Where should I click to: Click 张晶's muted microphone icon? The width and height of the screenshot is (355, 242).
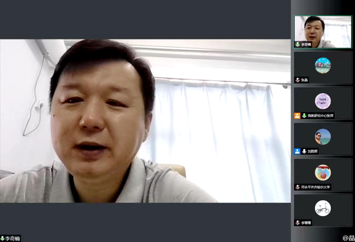[297, 80]
